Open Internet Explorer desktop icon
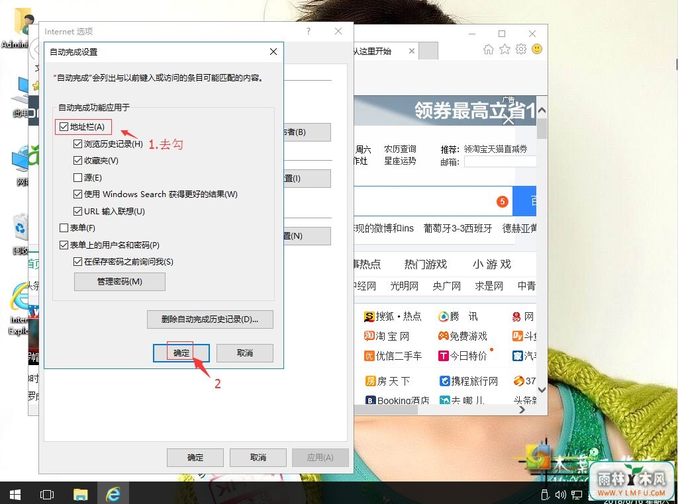This screenshot has width=678, height=504. [x=18, y=309]
